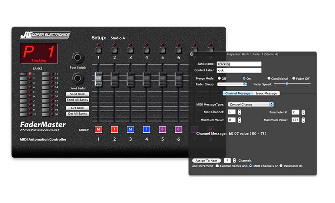335x203 pixels.
Task: Select bank 1 button
Action: click(24, 74)
